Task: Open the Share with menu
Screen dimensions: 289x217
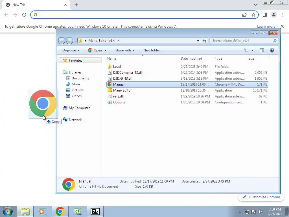Action: (x=125, y=50)
